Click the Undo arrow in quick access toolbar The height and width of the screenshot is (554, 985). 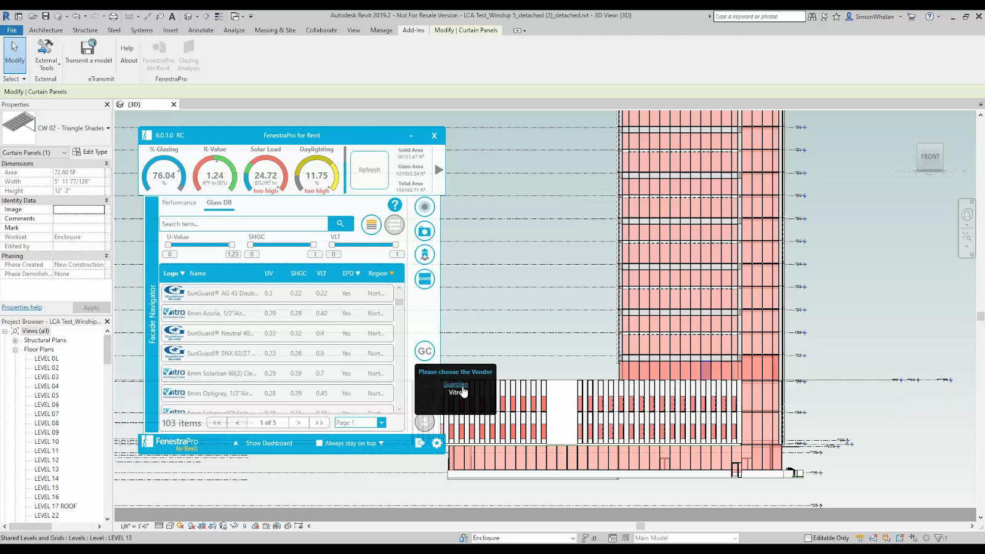(76, 16)
